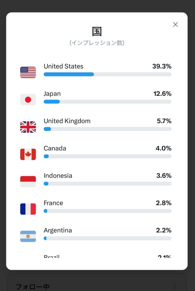
Task: Click the 39.3% percentage value
Action: point(162,66)
